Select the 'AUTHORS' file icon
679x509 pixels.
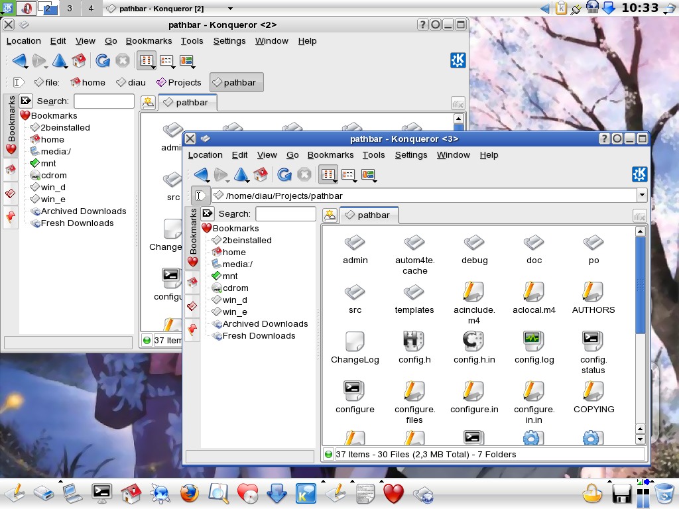pos(593,292)
